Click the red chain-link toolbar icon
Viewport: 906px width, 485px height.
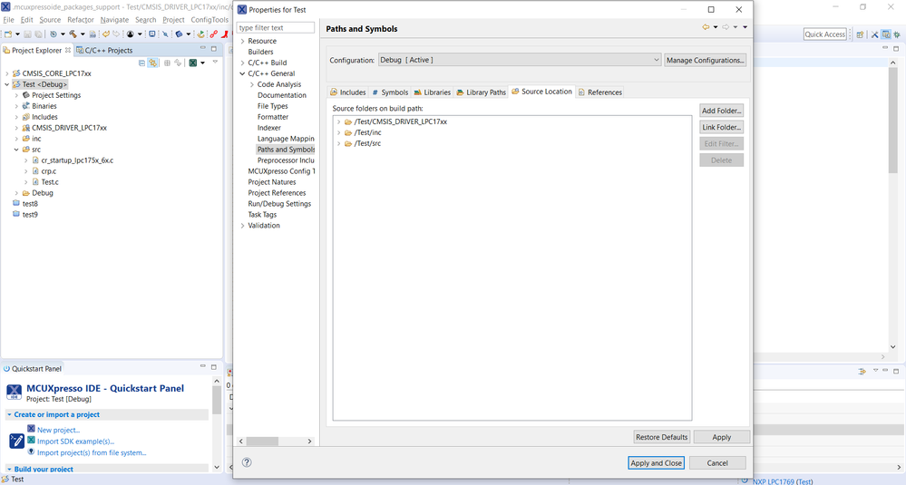pyautogui.click(x=214, y=34)
